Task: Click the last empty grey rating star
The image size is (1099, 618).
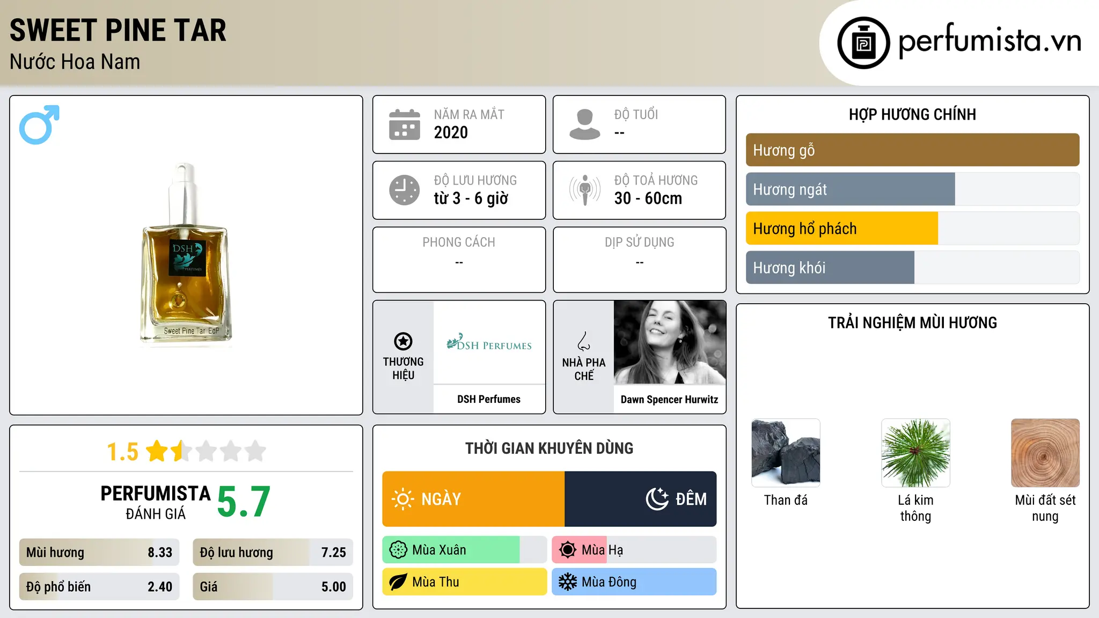Action: click(x=255, y=451)
